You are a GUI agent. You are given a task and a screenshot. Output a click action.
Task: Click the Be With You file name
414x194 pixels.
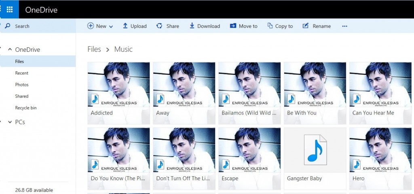pos(302,113)
